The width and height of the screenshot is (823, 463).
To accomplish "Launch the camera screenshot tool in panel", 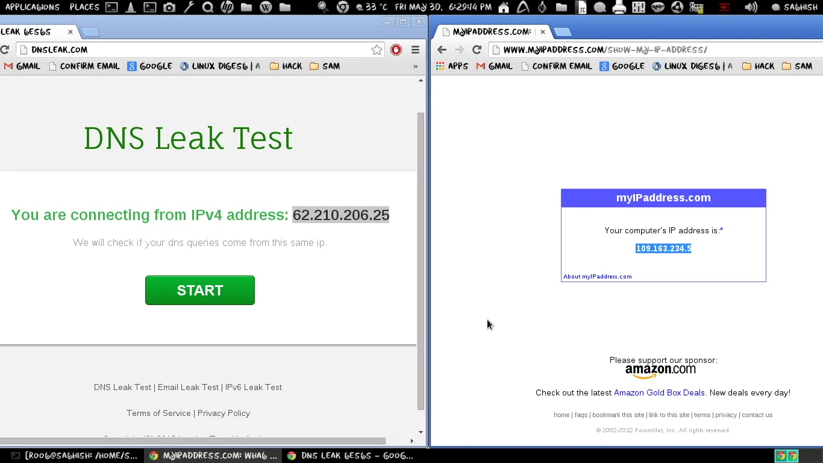I will (x=169, y=7).
